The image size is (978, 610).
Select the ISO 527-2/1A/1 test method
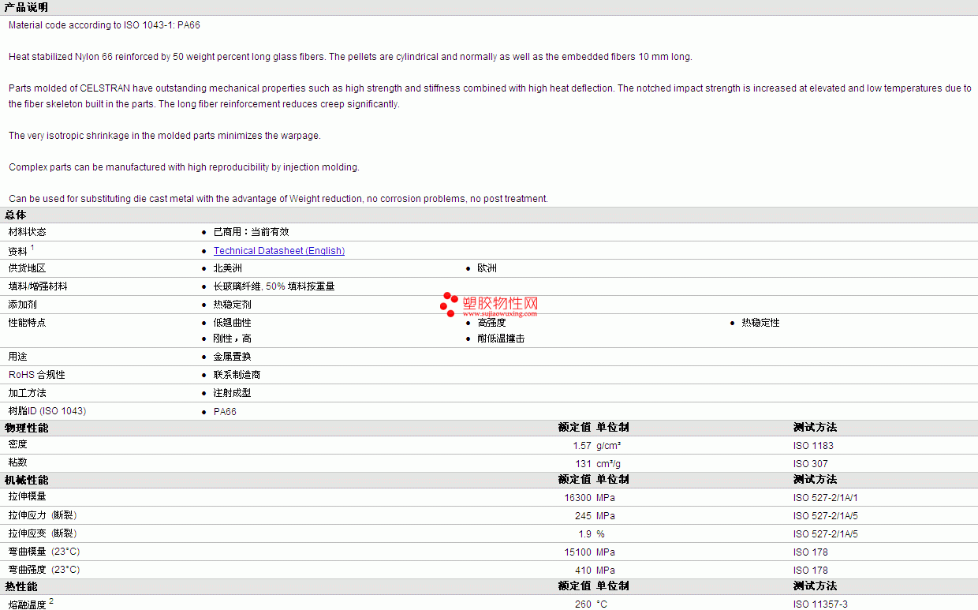pos(826,498)
